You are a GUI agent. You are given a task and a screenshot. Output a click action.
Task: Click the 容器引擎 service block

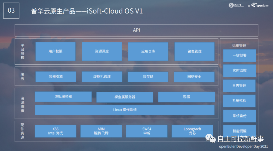(x=56, y=77)
